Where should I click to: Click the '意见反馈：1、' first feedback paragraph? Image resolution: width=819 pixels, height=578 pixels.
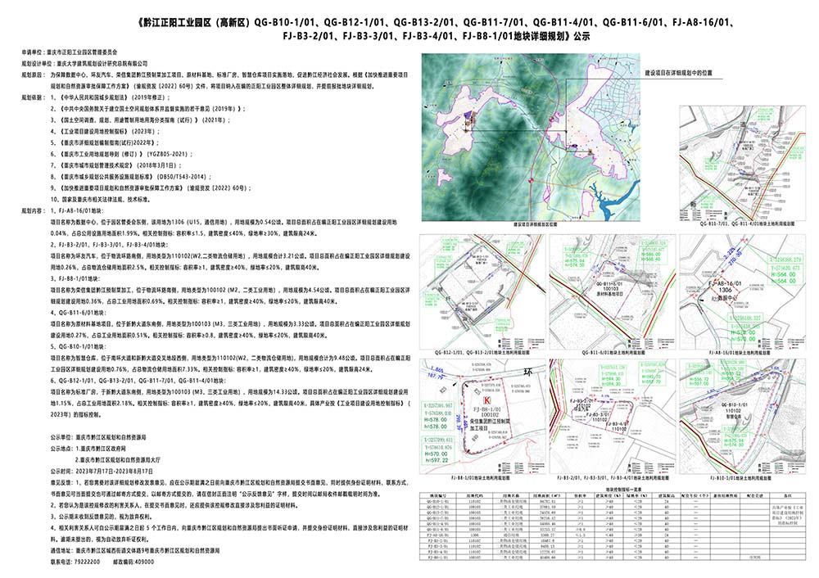click(229, 488)
